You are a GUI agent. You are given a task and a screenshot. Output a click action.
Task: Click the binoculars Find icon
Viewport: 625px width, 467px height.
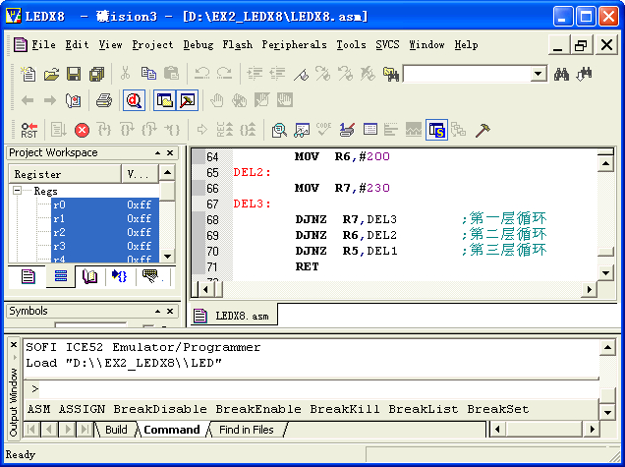tap(563, 74)
